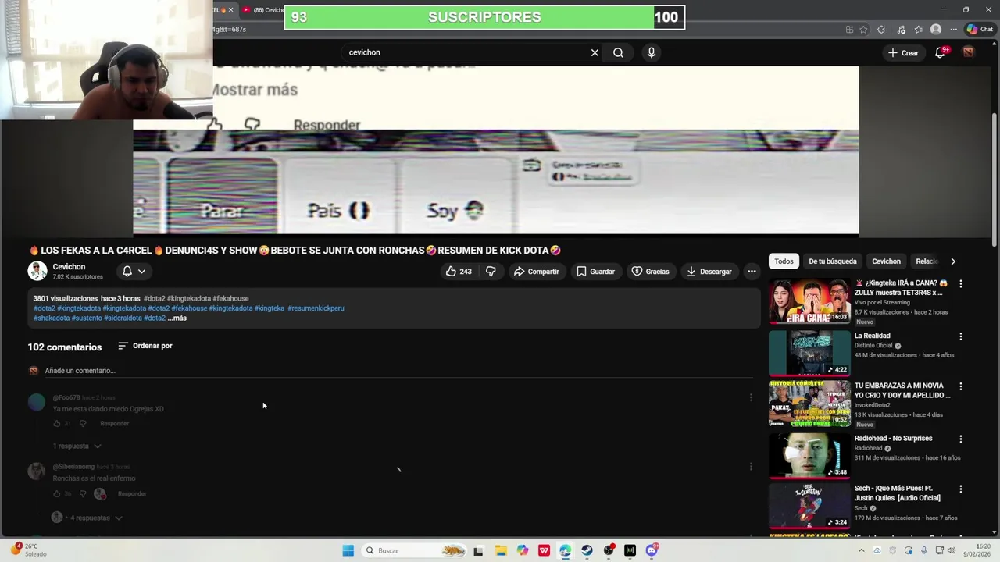Open weather widget 26°C Soleado
This screenshot has width=1000, height=562.
coord(30,550)
